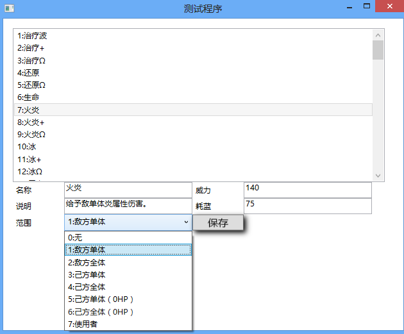This screenshot has height=334, width=404.
Task: Choose option 3:己方单体
Action: tap(128, 275)
